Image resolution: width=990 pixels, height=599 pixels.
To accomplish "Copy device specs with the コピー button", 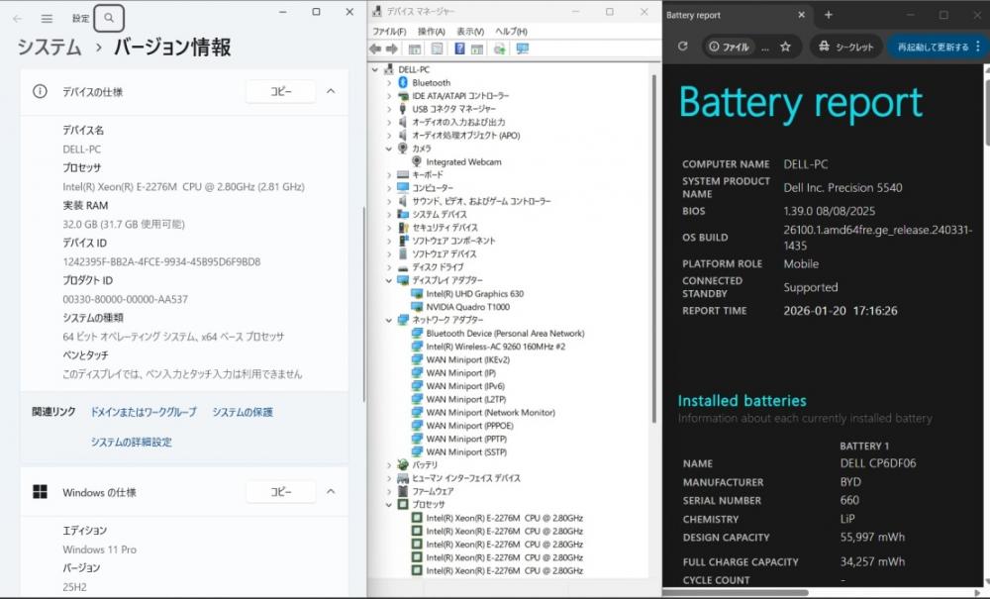I will click(x=281, y=91).
